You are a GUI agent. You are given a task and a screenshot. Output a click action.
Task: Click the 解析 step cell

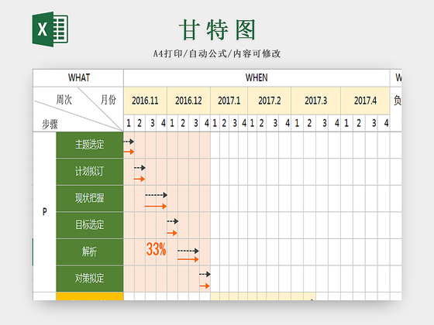pyautogui.click(x=90, y=251)
